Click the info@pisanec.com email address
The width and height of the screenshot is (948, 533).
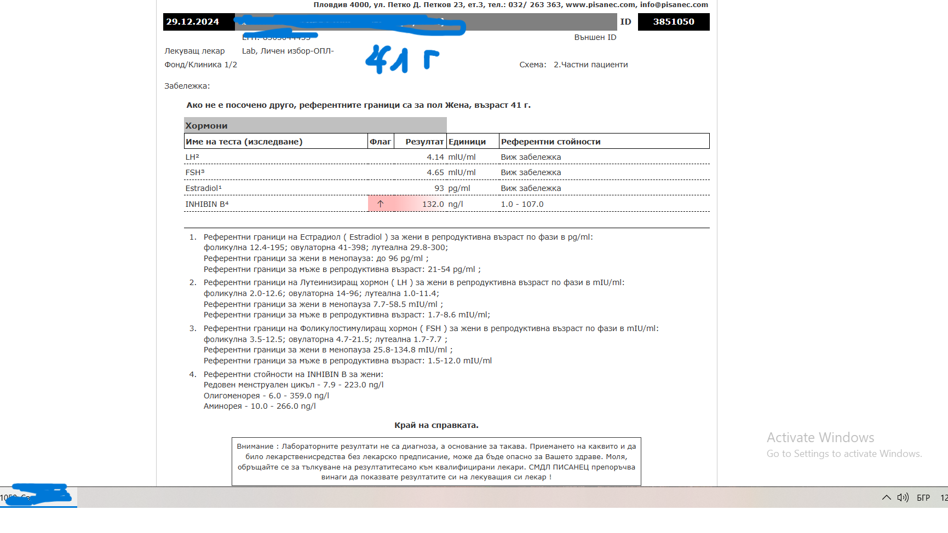(674, 5)
